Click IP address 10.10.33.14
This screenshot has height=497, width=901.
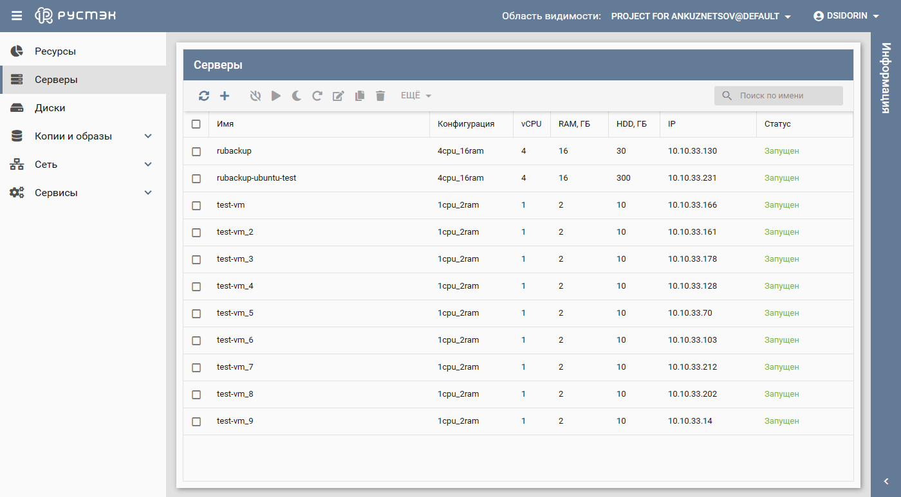690,421
